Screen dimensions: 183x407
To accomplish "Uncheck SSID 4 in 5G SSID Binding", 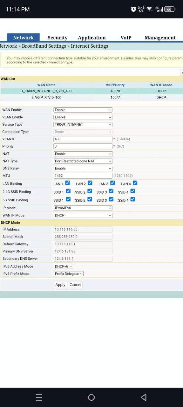I will 133,199.
